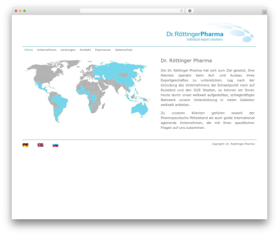The height and width of the screenshot is (236, 279).
Task: Switch language with the Russian flag
Action: coord(55,145)
